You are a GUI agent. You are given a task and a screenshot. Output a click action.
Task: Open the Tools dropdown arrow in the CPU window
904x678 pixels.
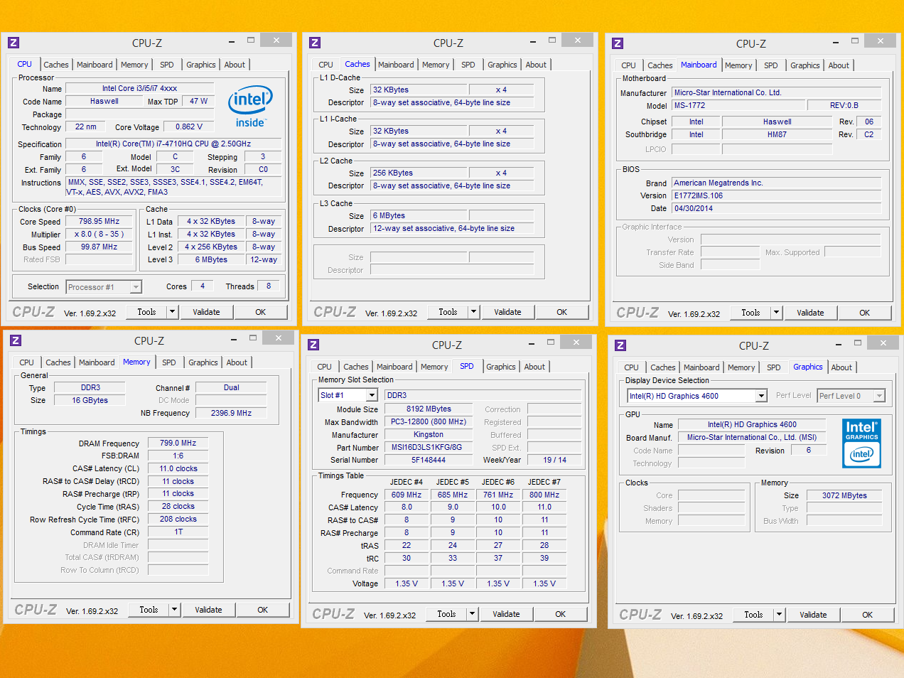[x=172, y=312]
